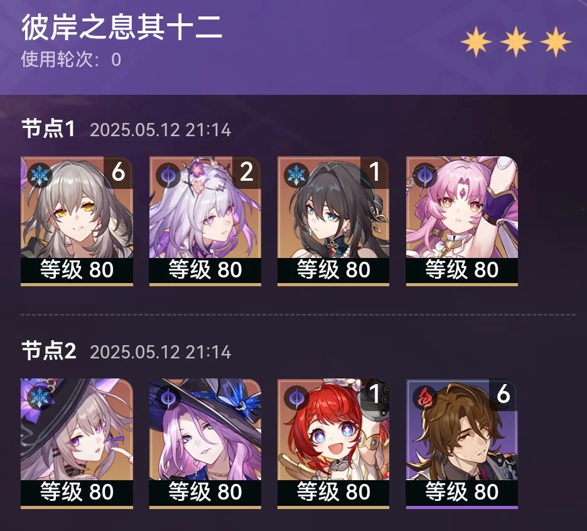Click the Ice icon on black-hat character card
587x531 pixels.
[40, 397]
